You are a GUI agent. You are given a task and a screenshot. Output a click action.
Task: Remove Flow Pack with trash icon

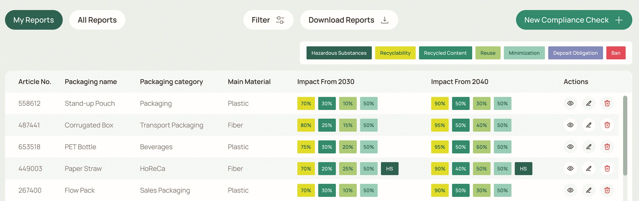click(x=607, y=190)
